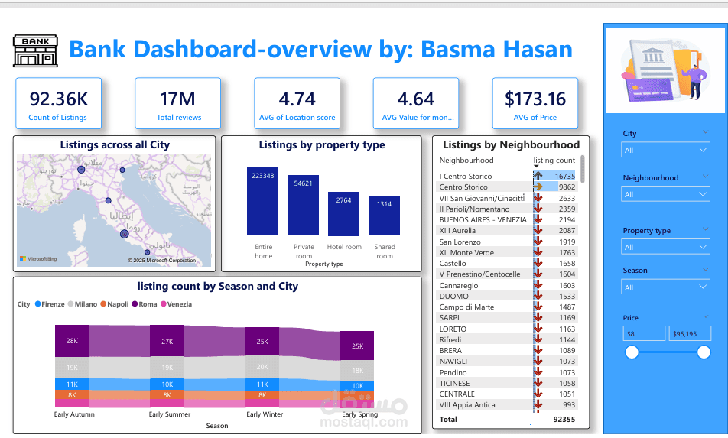Click the Count of Listings card 92.36K

click(x=58, y=103)
